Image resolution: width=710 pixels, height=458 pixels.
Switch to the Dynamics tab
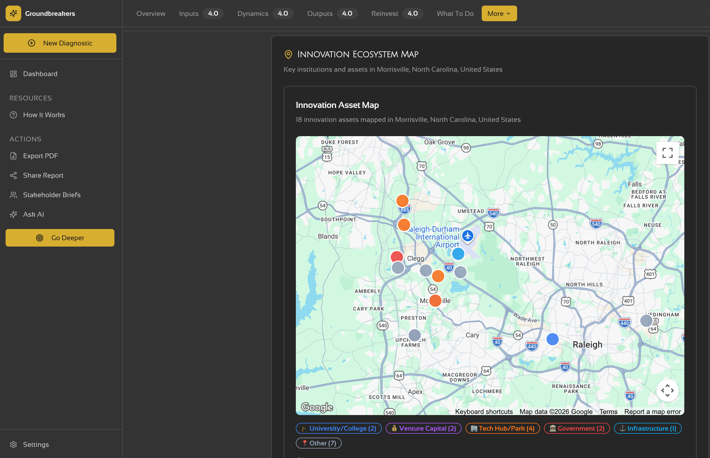click(x=253, y=13)
